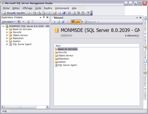Click the stop icon in Object Explorer

23,22
